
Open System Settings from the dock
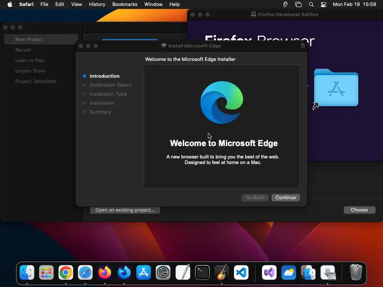point(163,272)
